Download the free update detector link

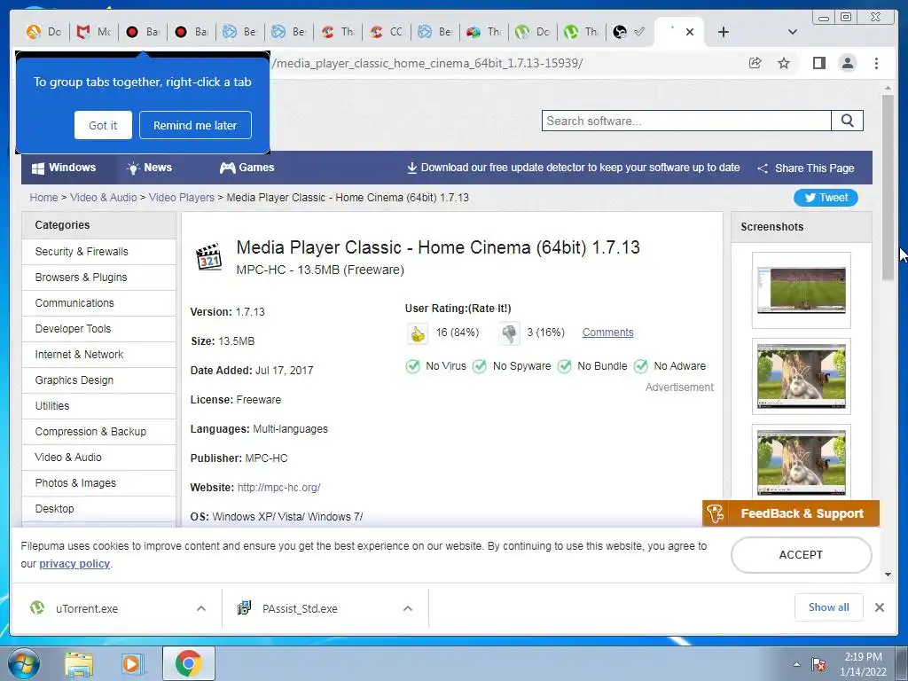574,168
